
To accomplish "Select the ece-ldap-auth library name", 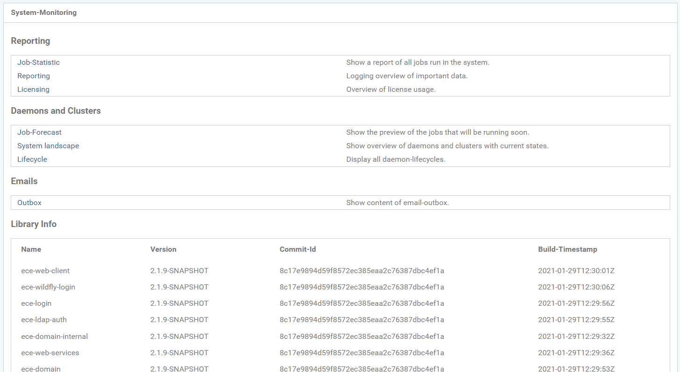I will click(44, 320).
